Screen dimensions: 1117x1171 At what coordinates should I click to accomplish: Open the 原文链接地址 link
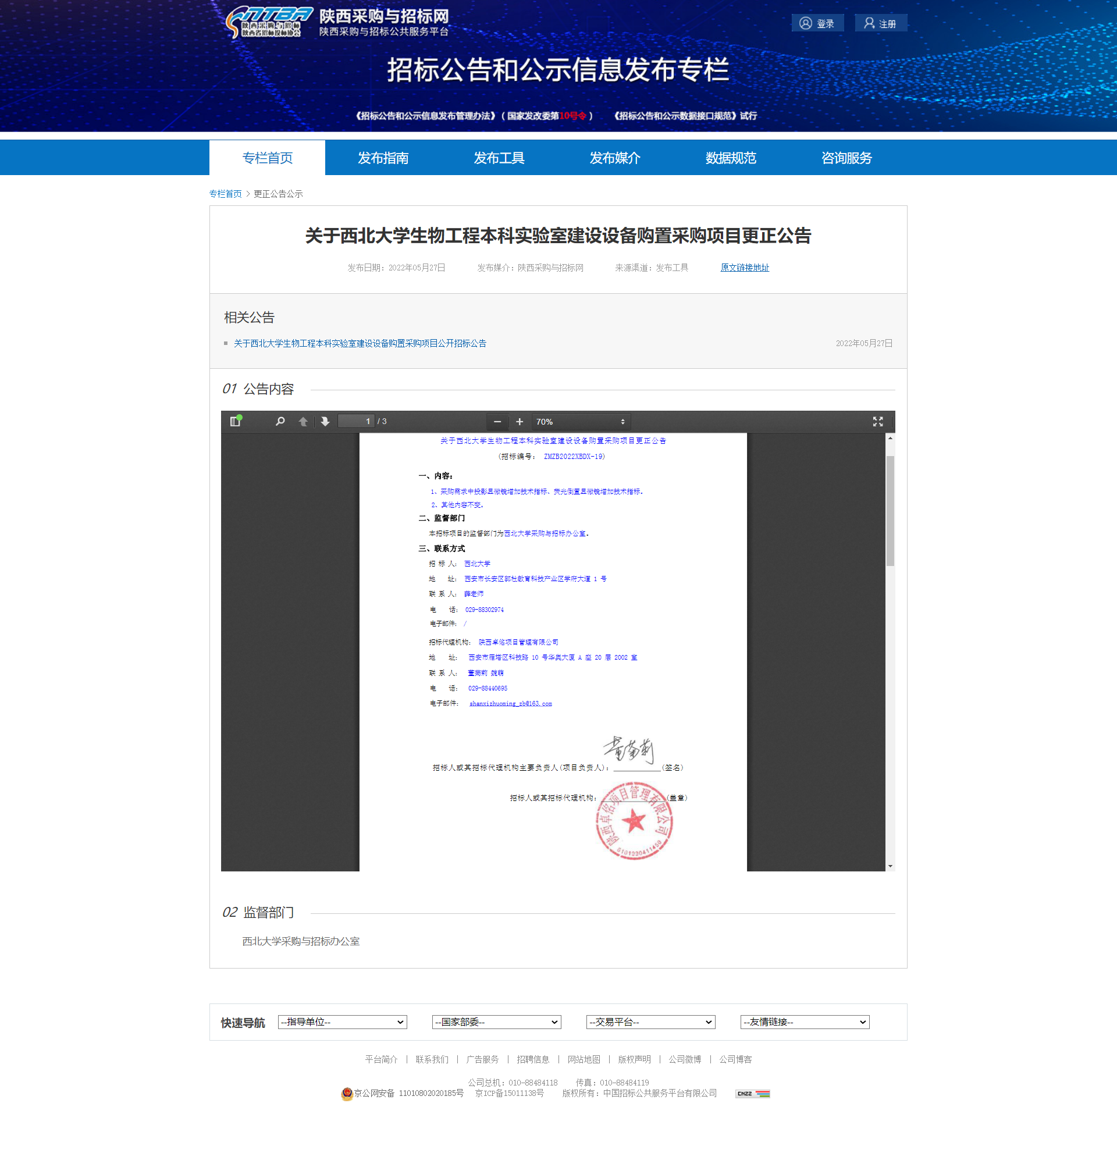click(x=744, y=268)
